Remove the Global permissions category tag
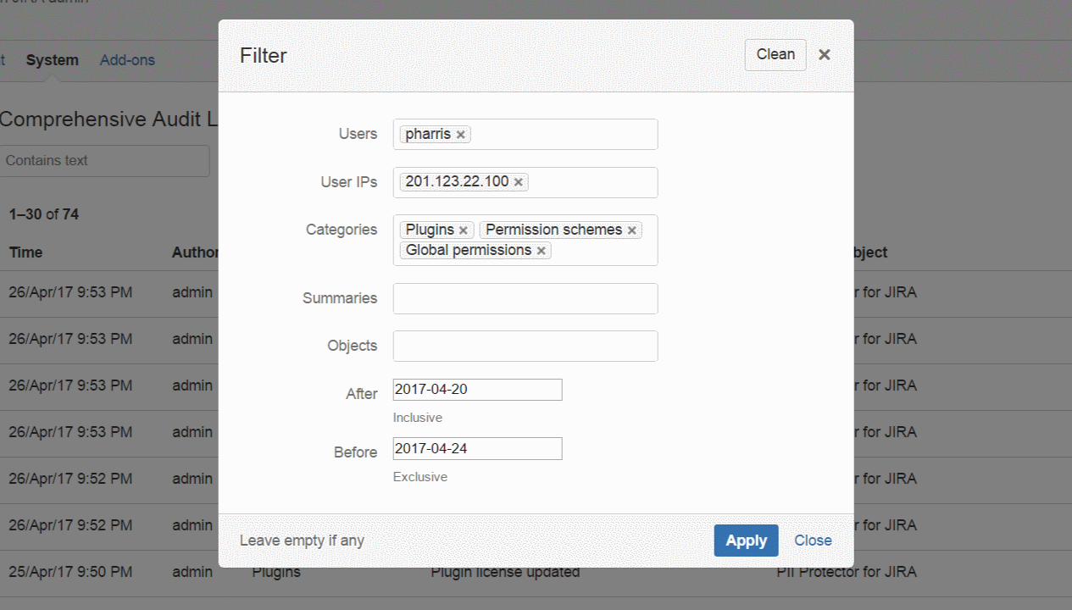Viewport: 1072px width, 610px height. tap(542, 251)
